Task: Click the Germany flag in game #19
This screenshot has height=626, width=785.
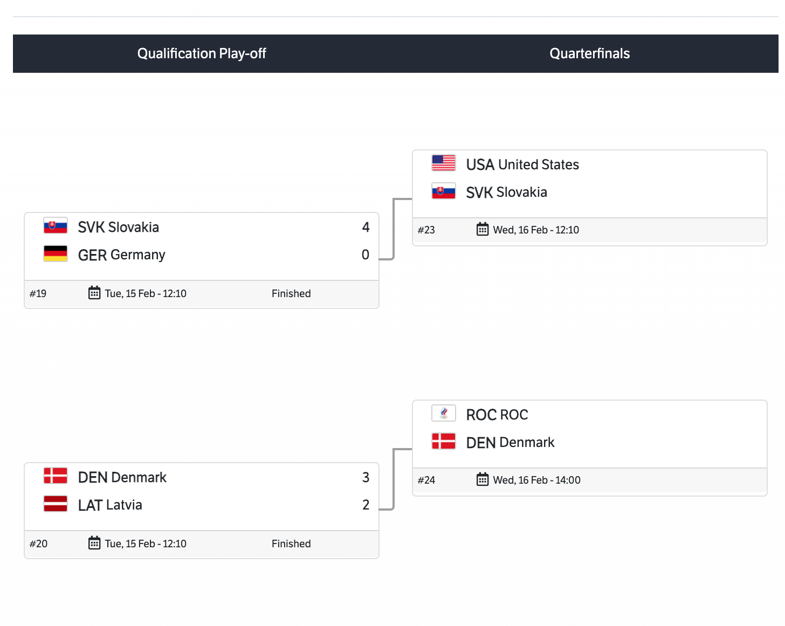Action: (56, 253)
